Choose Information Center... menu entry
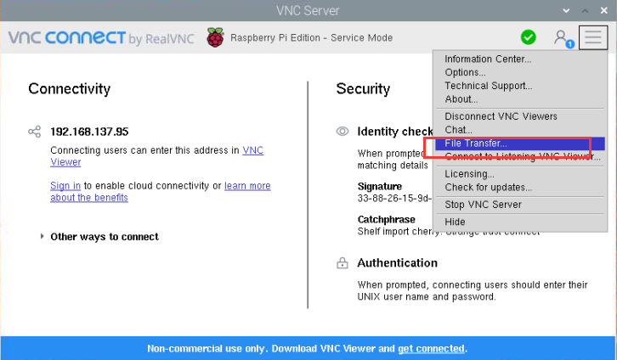The width and height of the screenshot is (617, 360). tap(488, 59)
